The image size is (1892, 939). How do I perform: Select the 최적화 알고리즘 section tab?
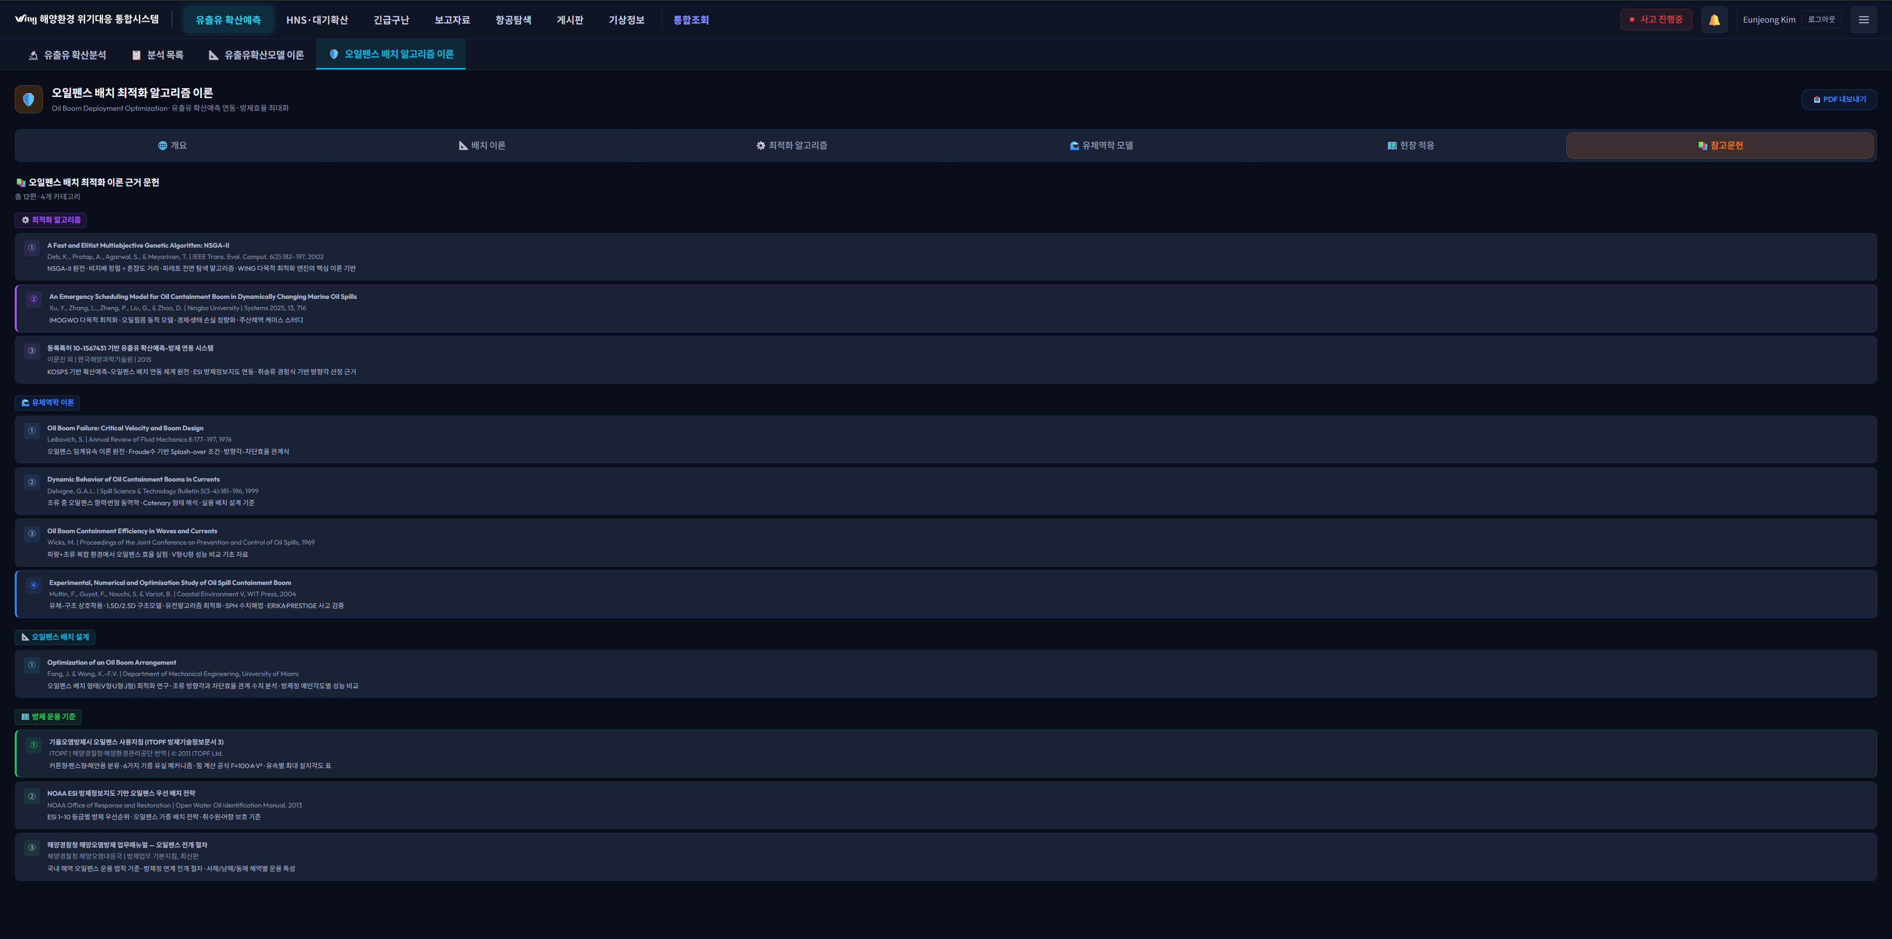coord(791,145)
